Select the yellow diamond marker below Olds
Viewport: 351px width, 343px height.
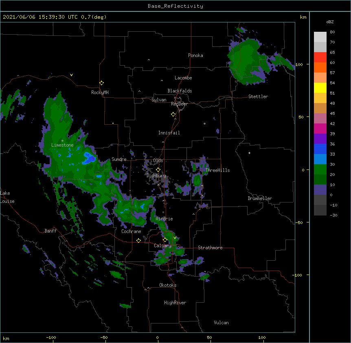(158, 169)
